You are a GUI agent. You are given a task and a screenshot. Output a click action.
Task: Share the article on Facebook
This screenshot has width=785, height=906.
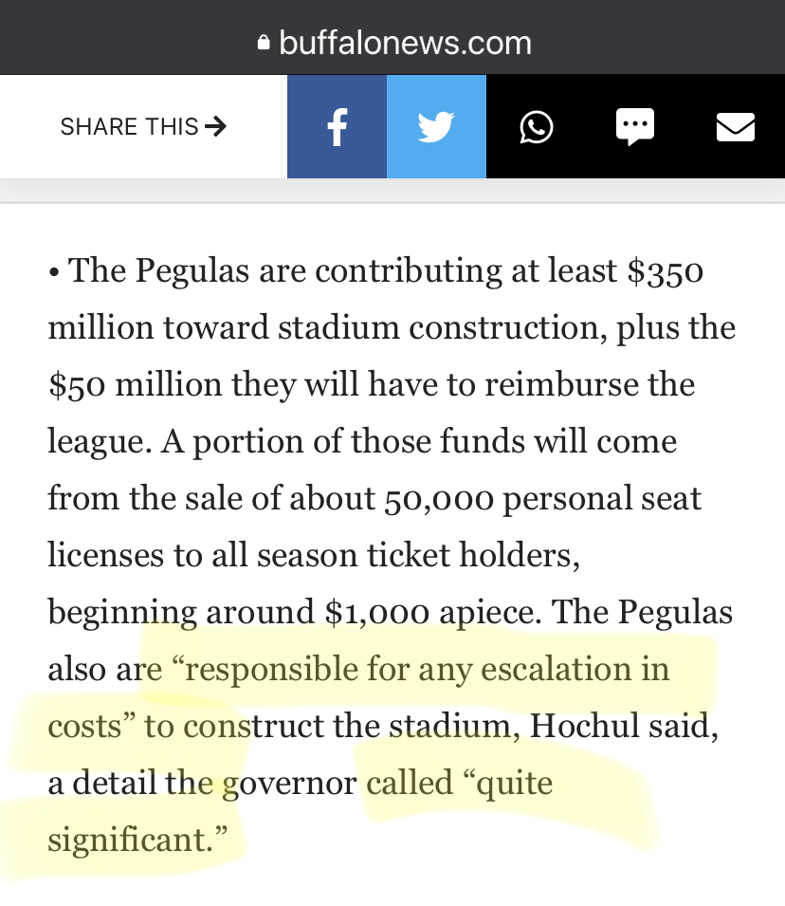coord(337,126)
